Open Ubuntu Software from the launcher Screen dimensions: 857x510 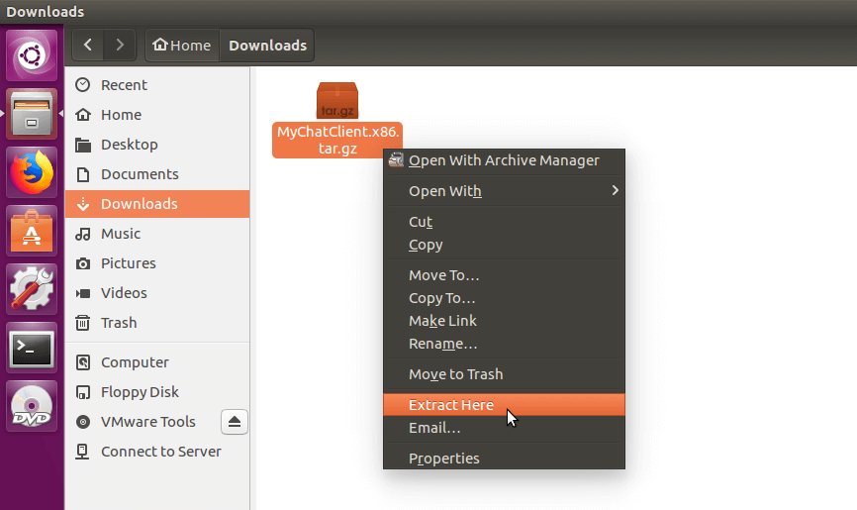point(32,230)
